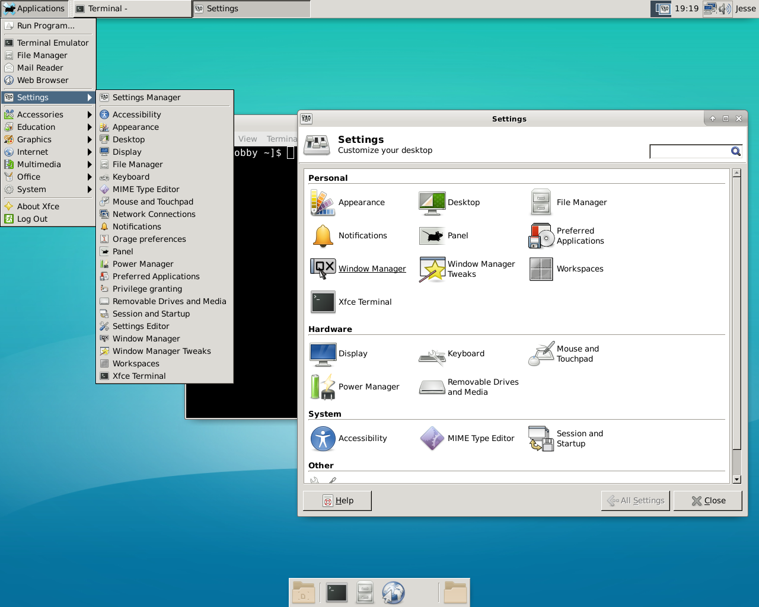Viewport: 759px width, 607px height.
Task: Open home folder icon at dock's left end
Action: (304, 593)
